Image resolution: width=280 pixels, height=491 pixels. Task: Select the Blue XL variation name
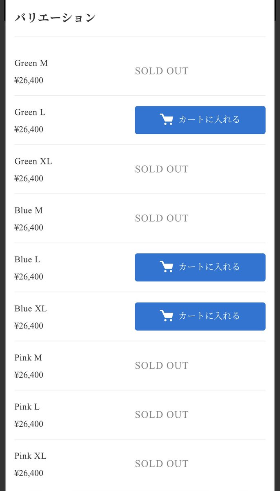(31, 309)
